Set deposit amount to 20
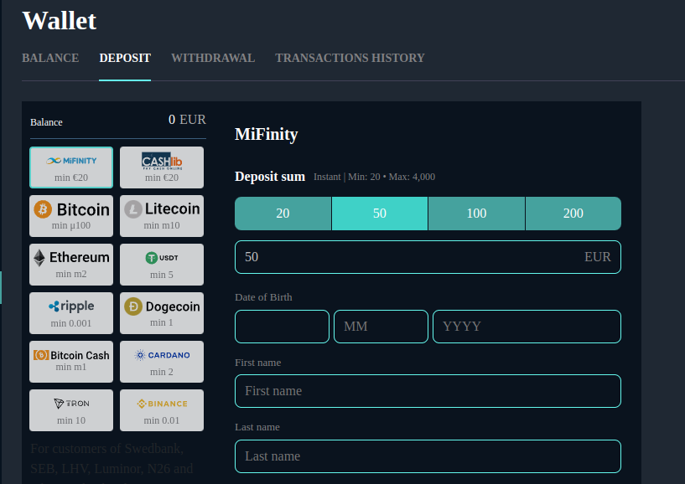Screen dimensions: 685x484 point(283,214)
